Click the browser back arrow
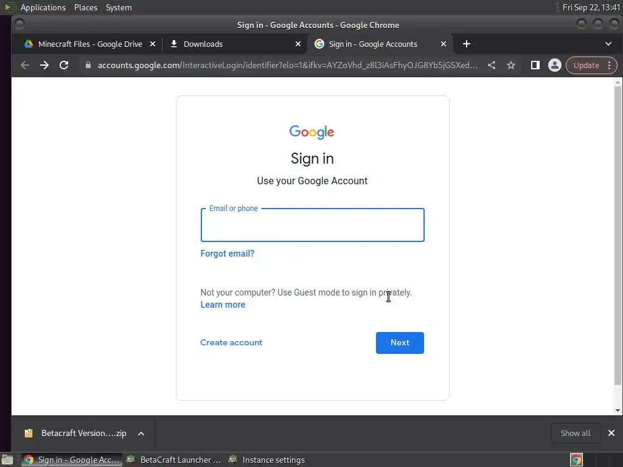Image resolution: width=623 pixels, height=467 pixels. tap(24, 65)
